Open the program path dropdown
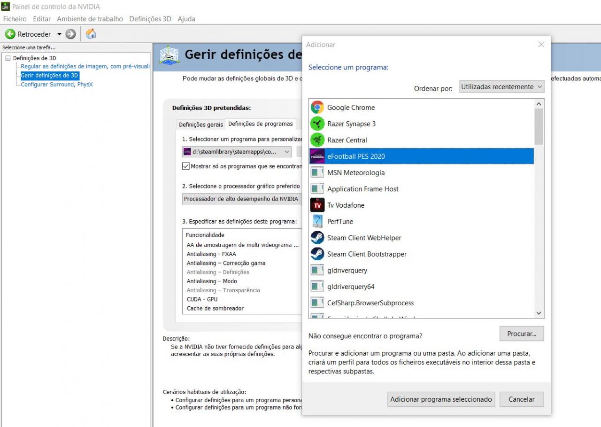Image resolution: width=601 pixels, height=427 pixels. pyautogui.click(x=237, y=152)
